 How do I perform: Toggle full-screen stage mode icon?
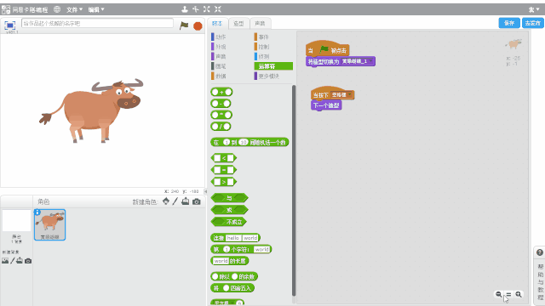[x=9, y=25]
